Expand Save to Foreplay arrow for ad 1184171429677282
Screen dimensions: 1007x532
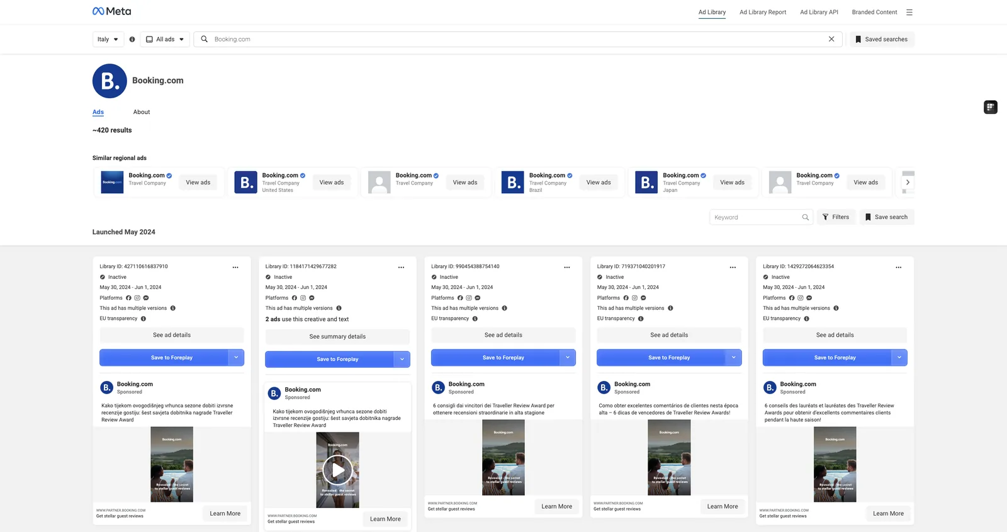pyautogui.click(x=402, y=359)
